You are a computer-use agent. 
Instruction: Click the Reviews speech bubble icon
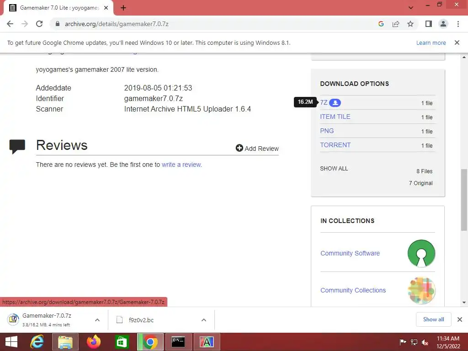(x=17, y=147)
